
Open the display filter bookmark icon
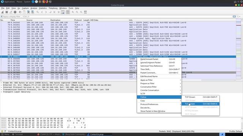pyautogui.click(x=2, y=17)
